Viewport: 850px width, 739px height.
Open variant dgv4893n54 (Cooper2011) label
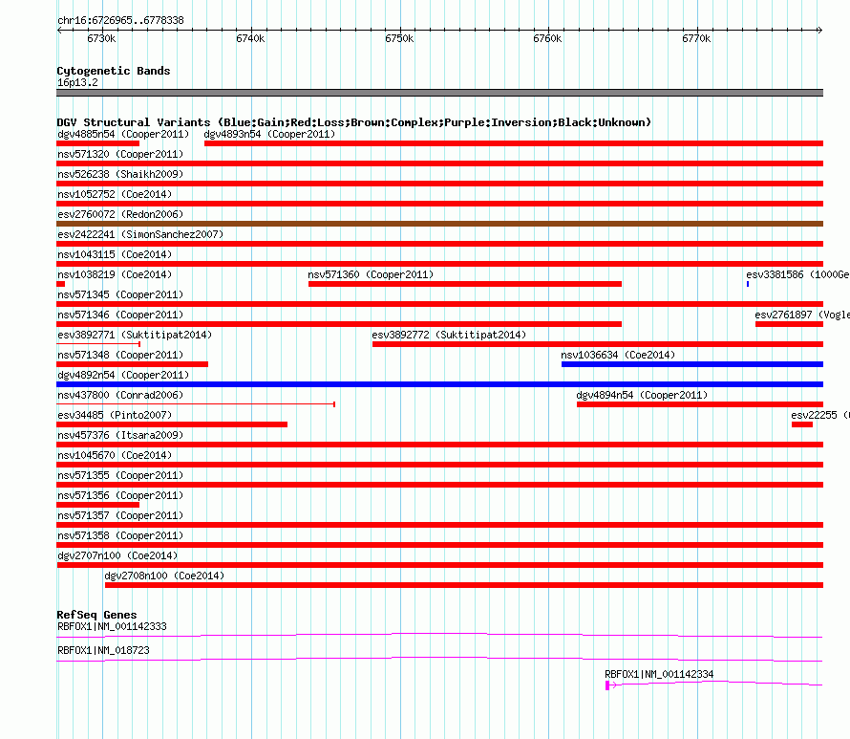[269, 134]
